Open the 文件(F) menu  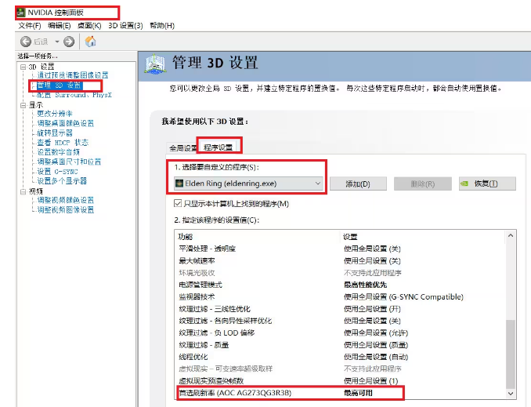30,26
